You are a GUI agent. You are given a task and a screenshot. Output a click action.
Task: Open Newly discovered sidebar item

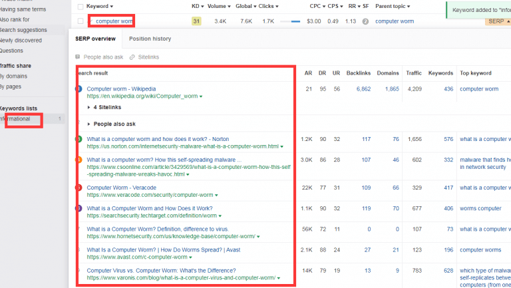pyautogui.click(x=21, y=41)
